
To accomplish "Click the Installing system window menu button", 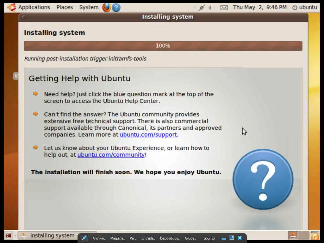I will click(24, 17).
